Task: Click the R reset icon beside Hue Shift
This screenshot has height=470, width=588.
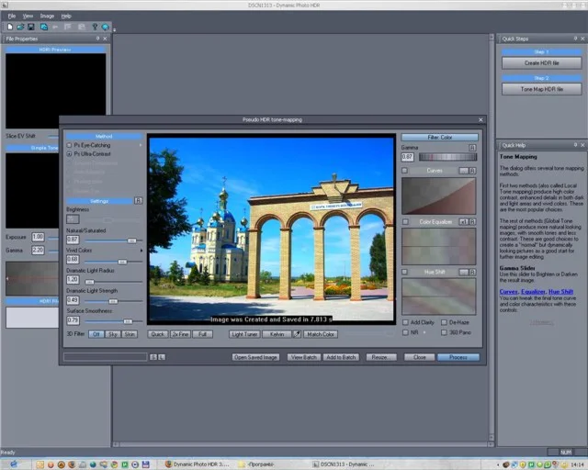Action: 472,272
